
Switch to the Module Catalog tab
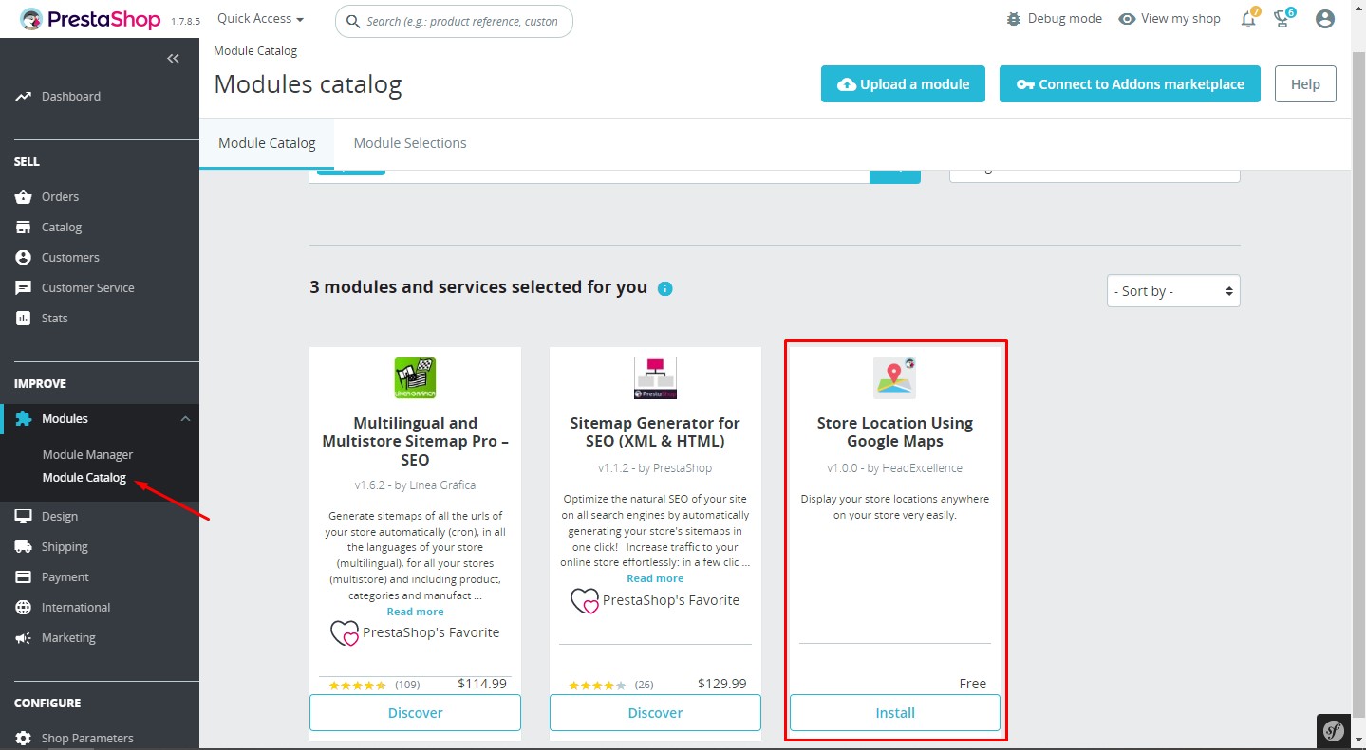click(267, 143)
